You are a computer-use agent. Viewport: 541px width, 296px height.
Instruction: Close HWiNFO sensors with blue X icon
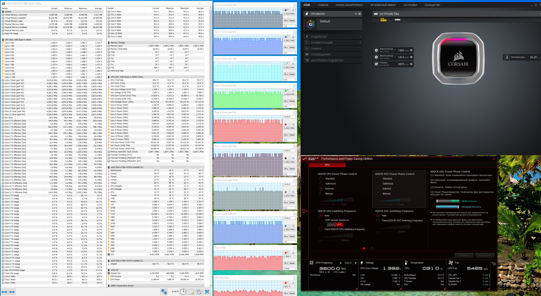click(x=207, y=292)
